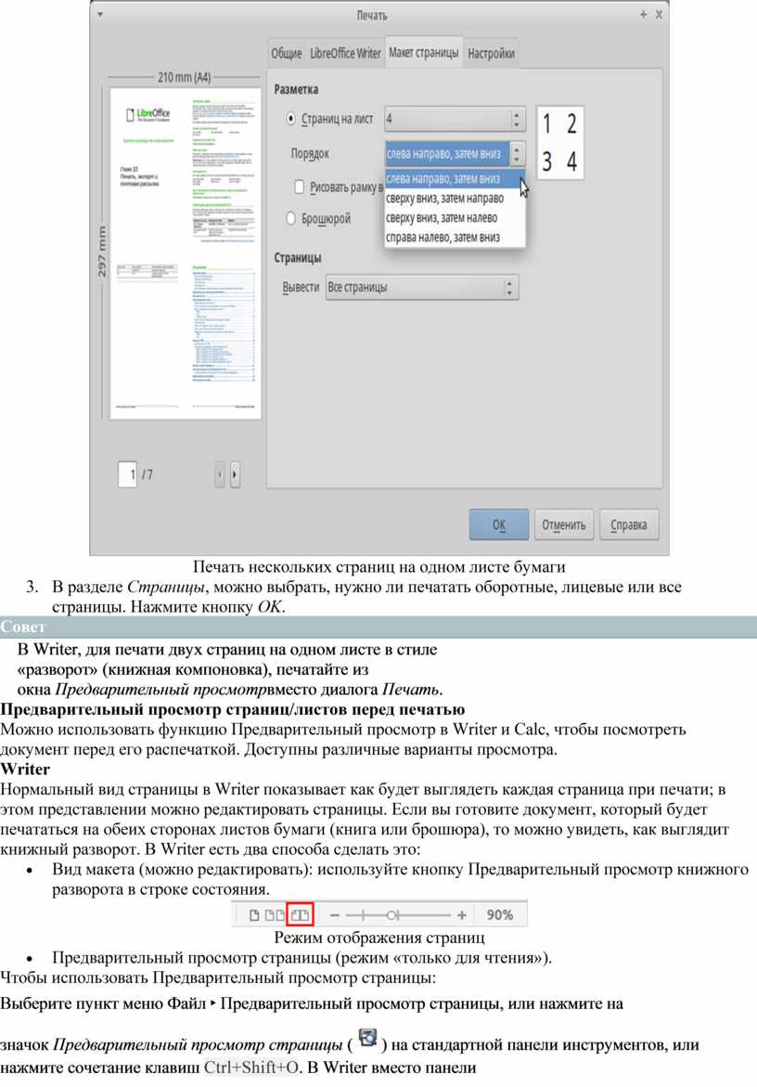Click the zoom out minus icon
Image resolution: width=757 pixels, height=1087 pixels.
point(335,915)
